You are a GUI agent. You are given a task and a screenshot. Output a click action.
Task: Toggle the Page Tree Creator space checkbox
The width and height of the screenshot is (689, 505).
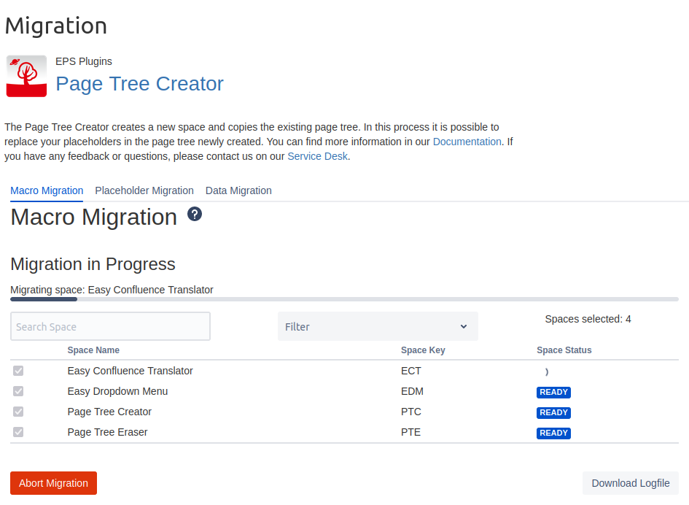point(18,412)
